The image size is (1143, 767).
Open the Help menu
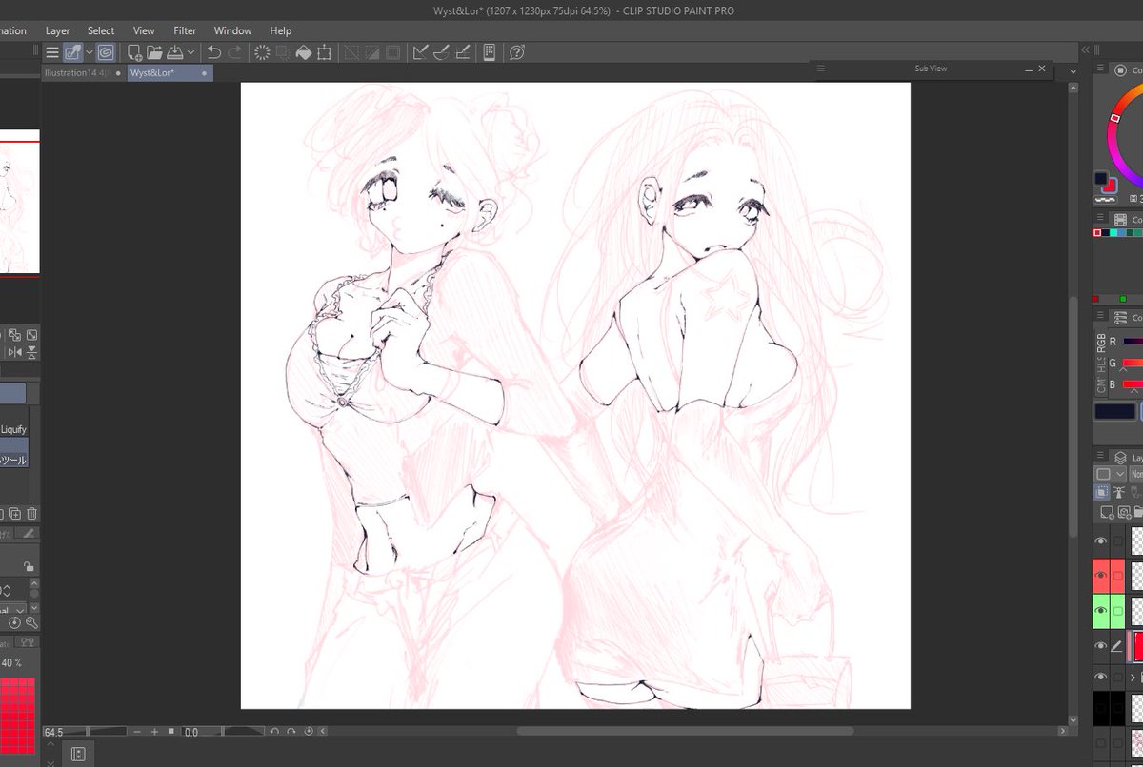click(280, 30)
